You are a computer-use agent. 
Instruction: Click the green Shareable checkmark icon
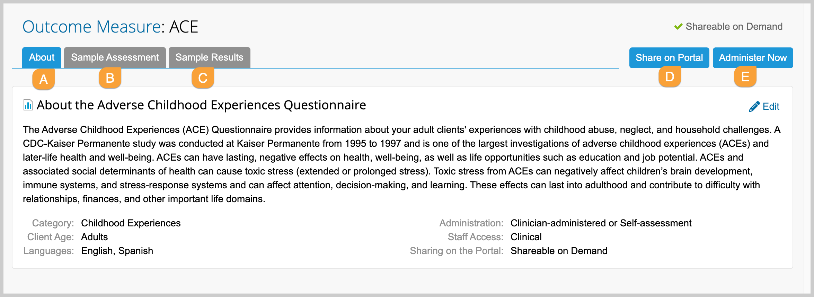[678, 27]
